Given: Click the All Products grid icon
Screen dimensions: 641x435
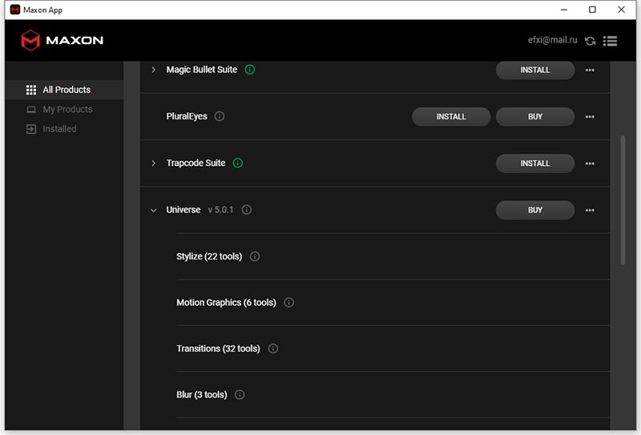Looking at the screenshot, I should tap(31, 90).
